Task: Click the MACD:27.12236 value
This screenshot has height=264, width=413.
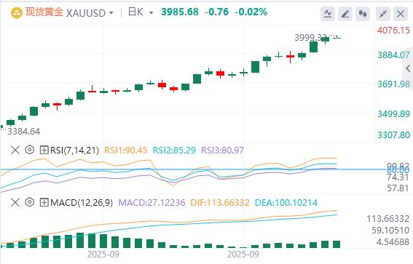Action: click(152, 203)
